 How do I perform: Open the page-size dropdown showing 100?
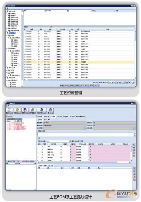110,82
